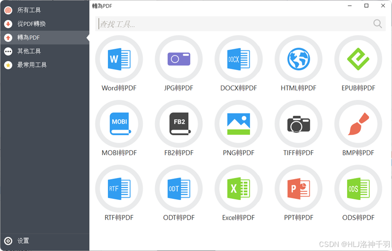
Task: Click the search magnifier icon
Action: pyautogui.click(x=377, y=24)
